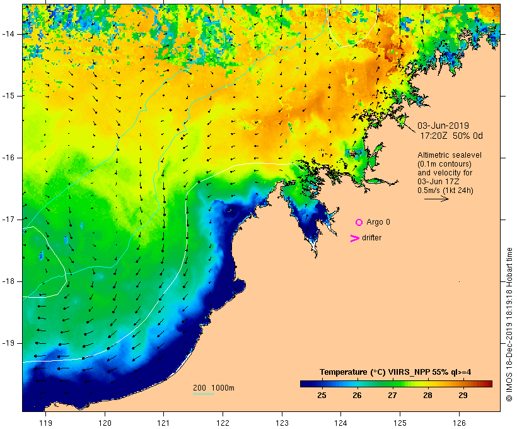This screenshot has width=517, height=429.
Task: Click the 25 tick label on color bar
Action: 322,395
